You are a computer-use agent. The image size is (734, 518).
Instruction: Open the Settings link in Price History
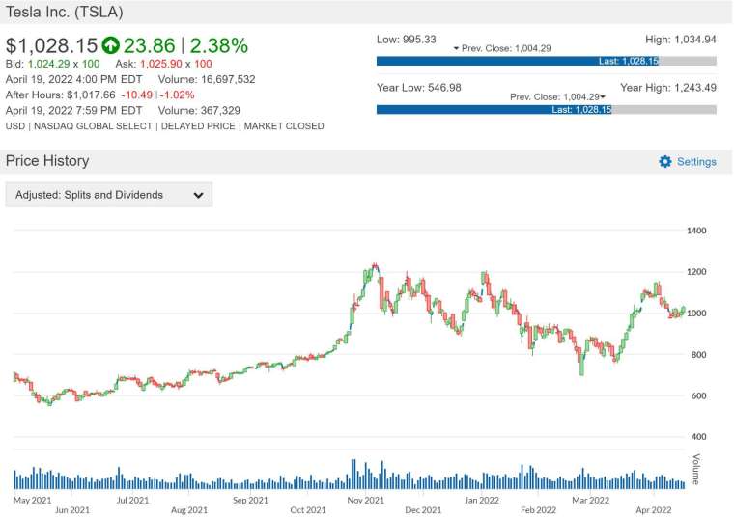tap(696, 162)
